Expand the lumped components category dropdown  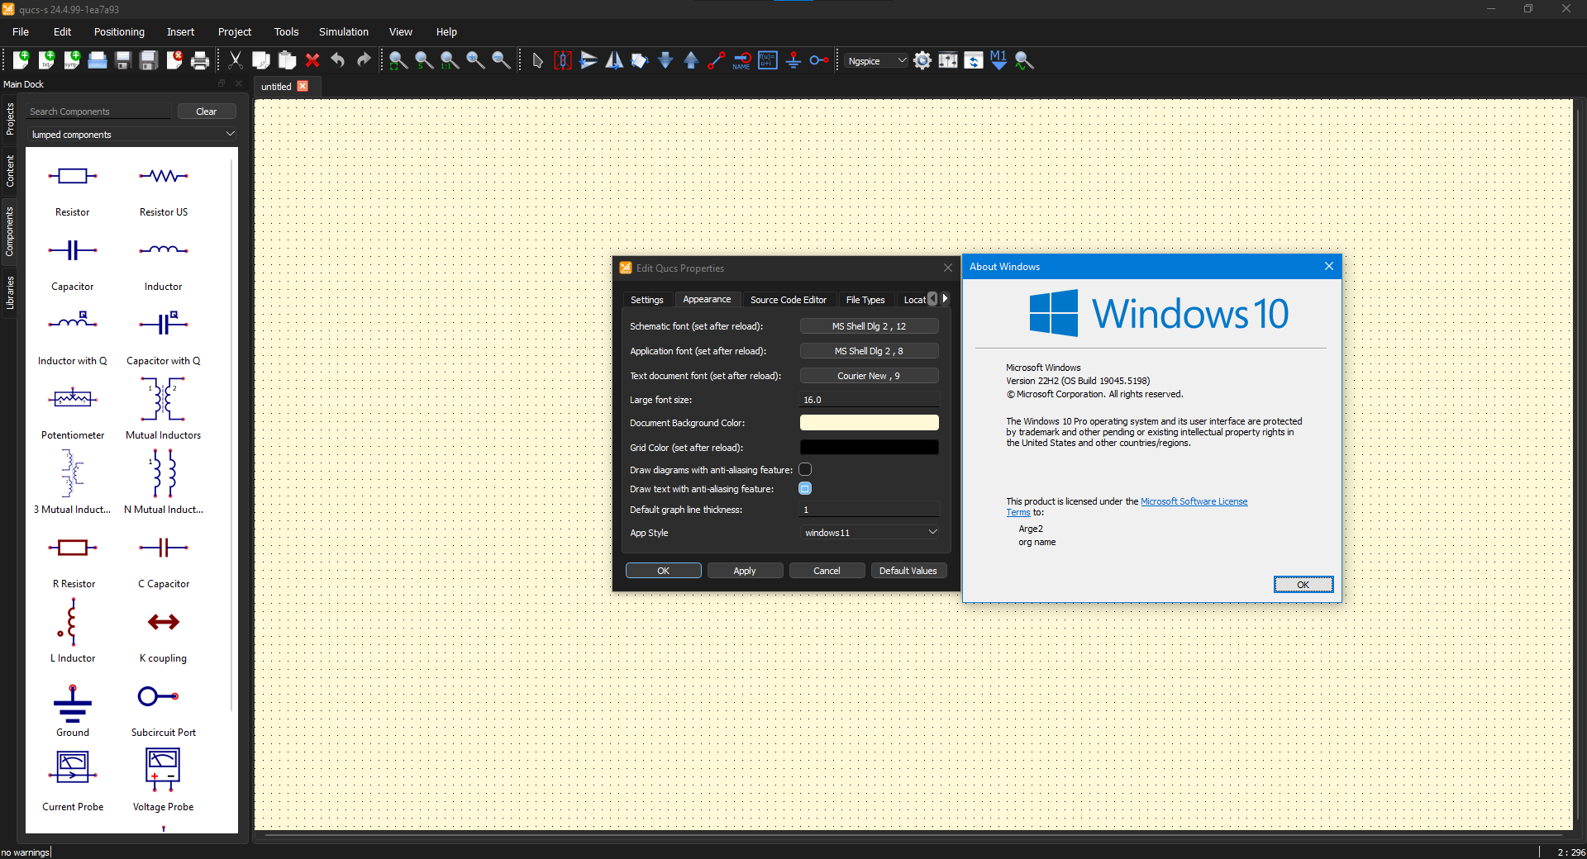132,134
